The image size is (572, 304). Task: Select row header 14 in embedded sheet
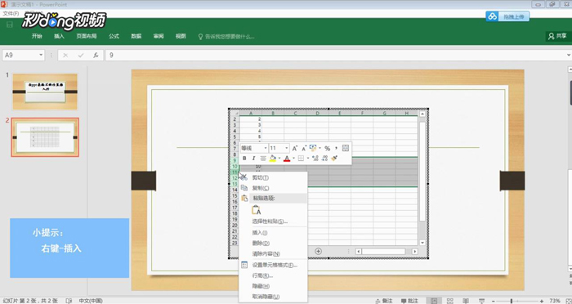[235, 190]
